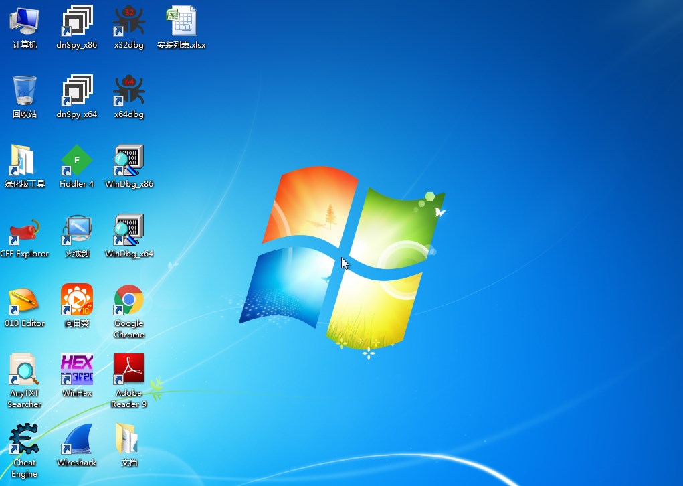The width and height of the screenshot is (683, 486).
Task: Select the 安装列表.xlsx spreadsheet file
Action: [181, 21]
